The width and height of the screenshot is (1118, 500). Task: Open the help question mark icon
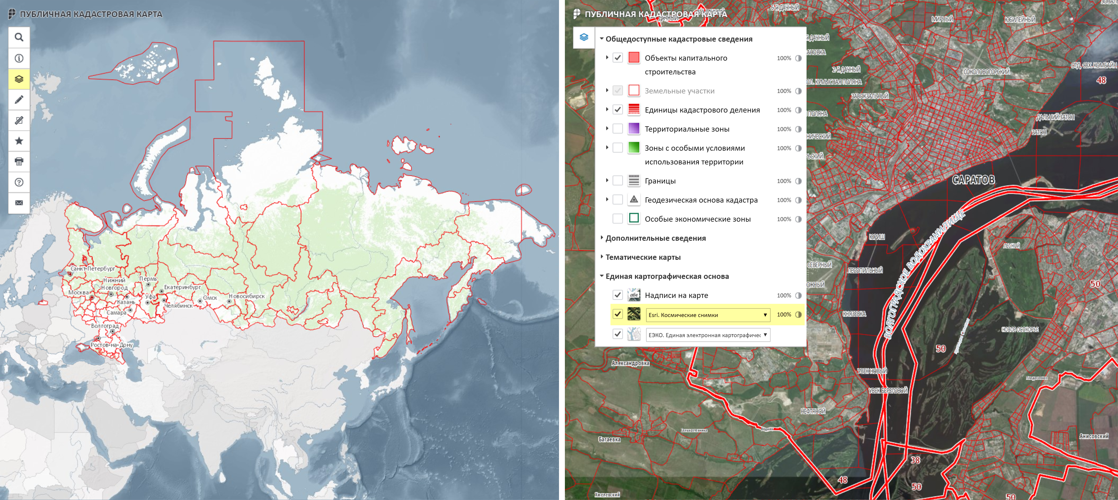pos(19,182)
